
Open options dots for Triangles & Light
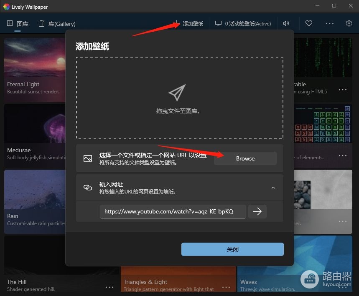(226, 287)
